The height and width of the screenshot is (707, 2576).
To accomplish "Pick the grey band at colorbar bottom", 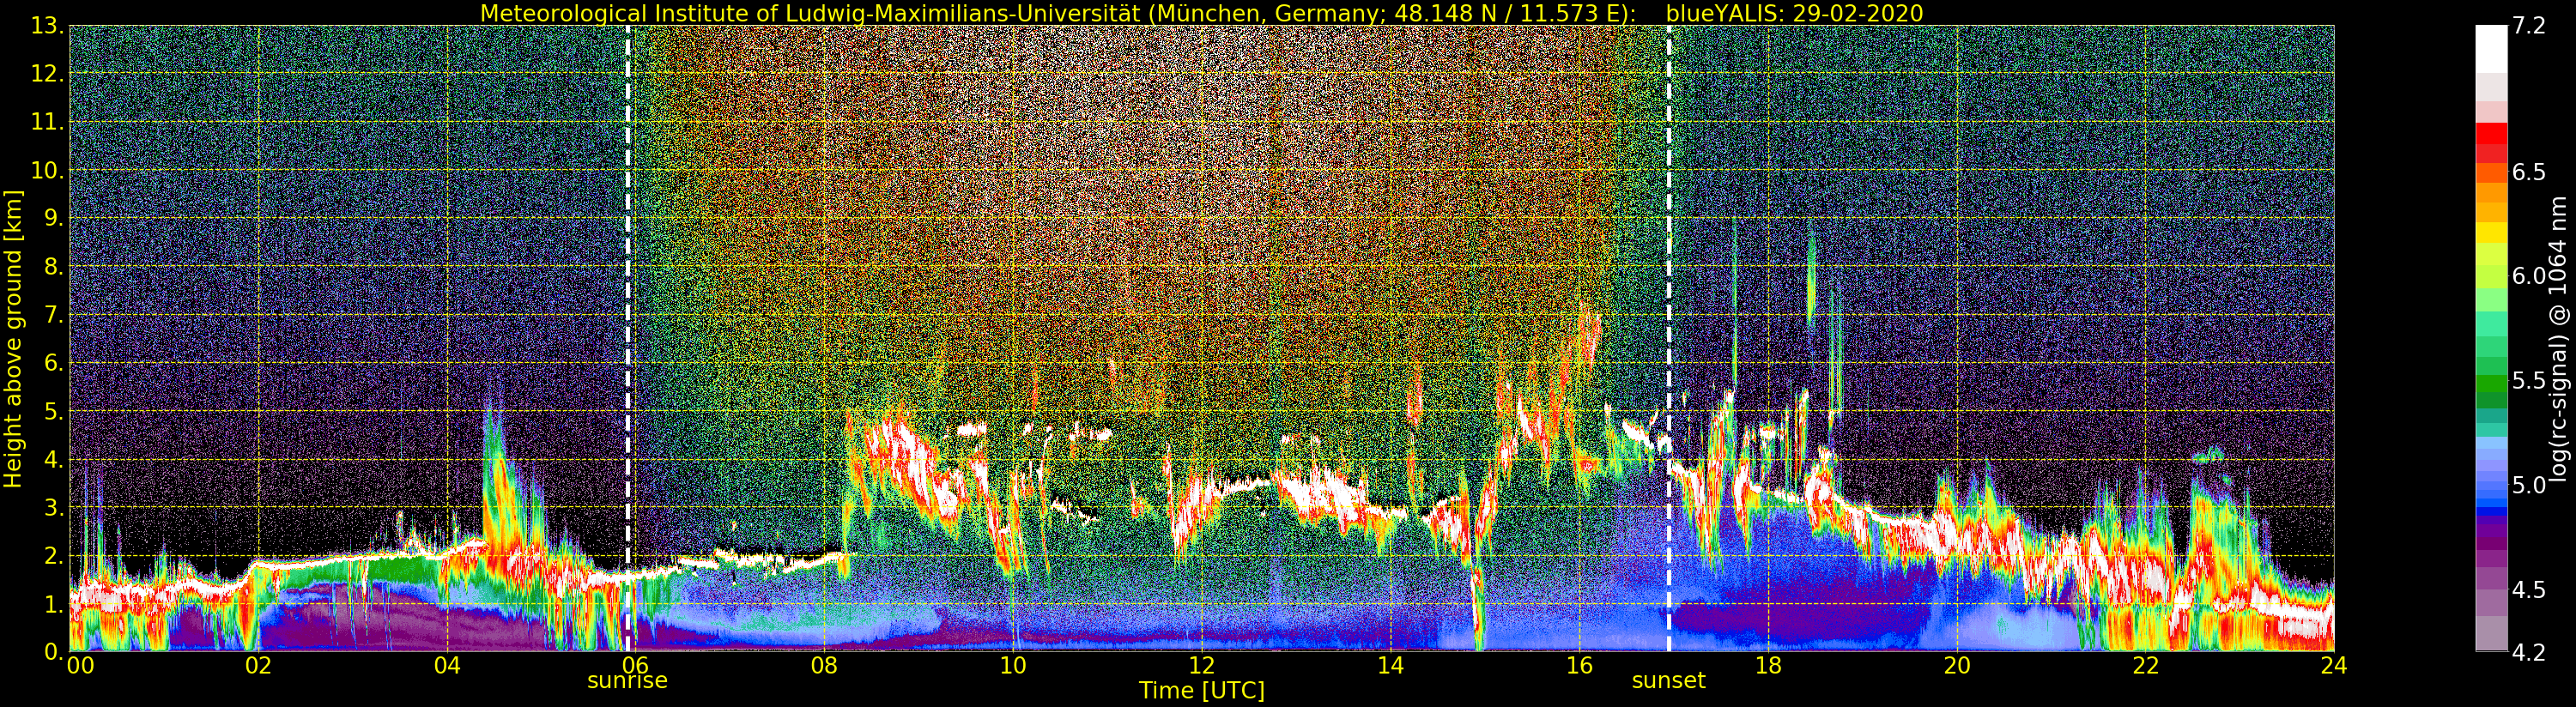I will [2491, 633].
